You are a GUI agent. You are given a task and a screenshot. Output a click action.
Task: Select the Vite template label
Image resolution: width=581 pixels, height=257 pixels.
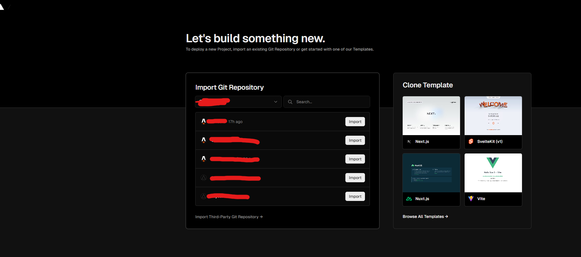[481, 199]
